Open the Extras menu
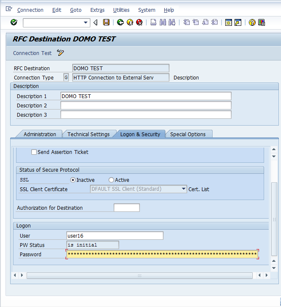 point(98,10)
